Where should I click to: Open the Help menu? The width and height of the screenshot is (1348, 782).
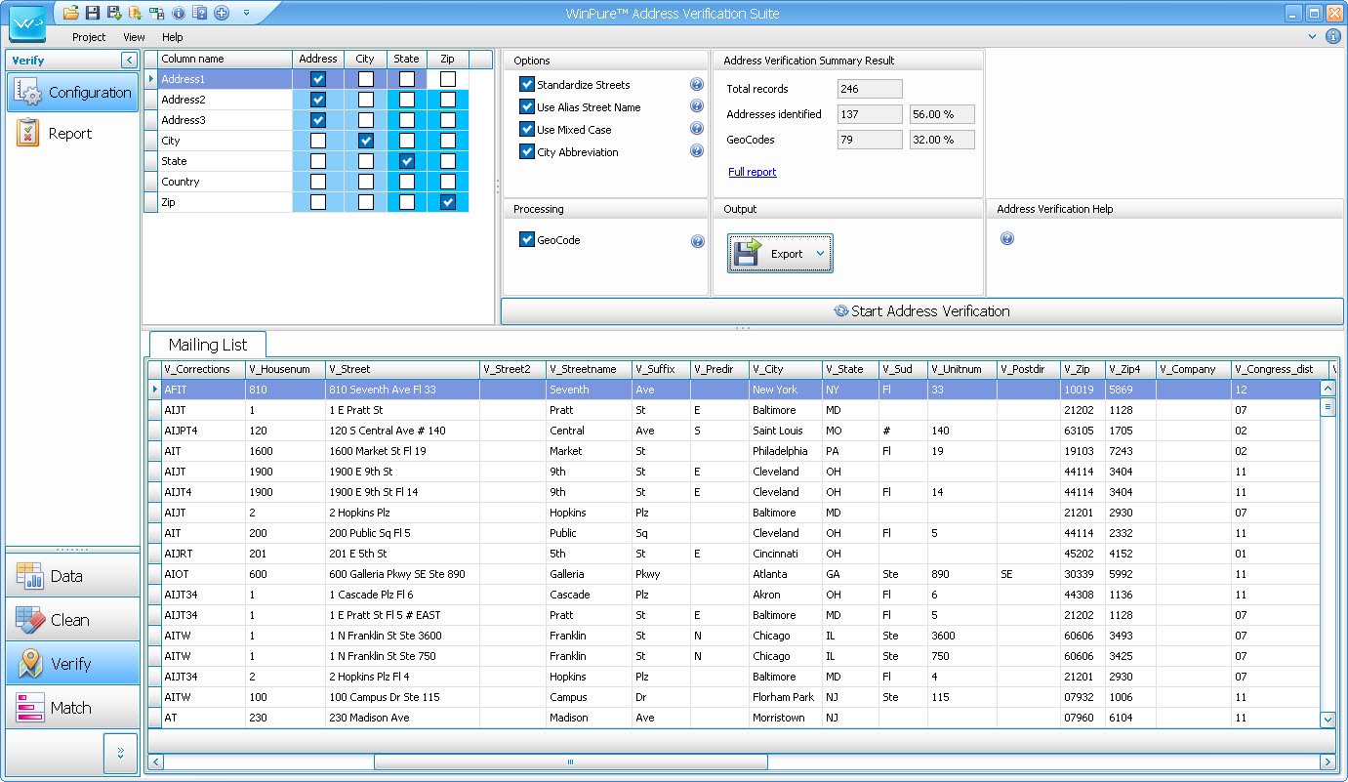pos(173,37)
